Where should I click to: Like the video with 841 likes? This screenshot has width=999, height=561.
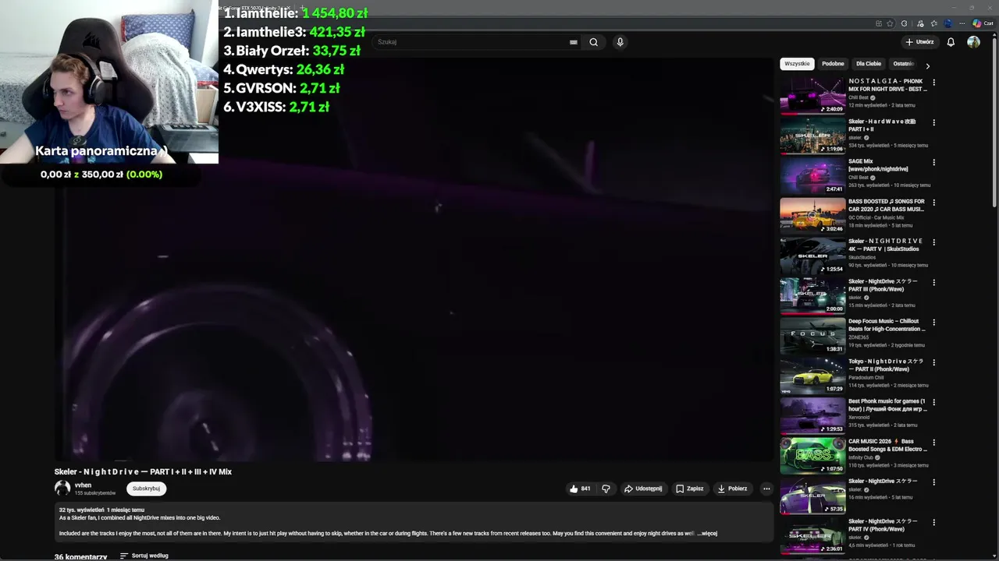[x=580, y=489]
